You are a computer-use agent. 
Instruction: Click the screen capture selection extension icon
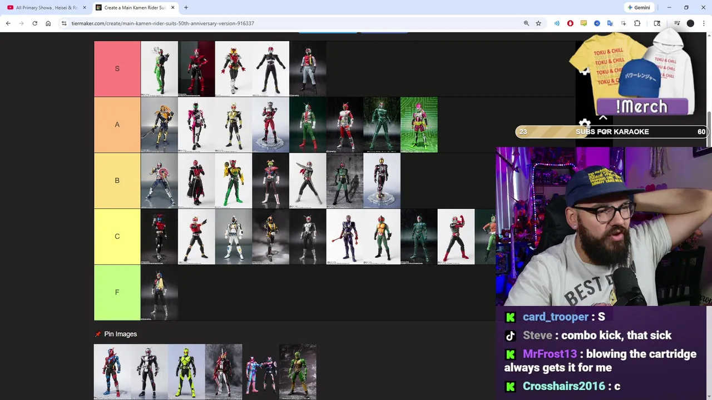tap(624, 23)
